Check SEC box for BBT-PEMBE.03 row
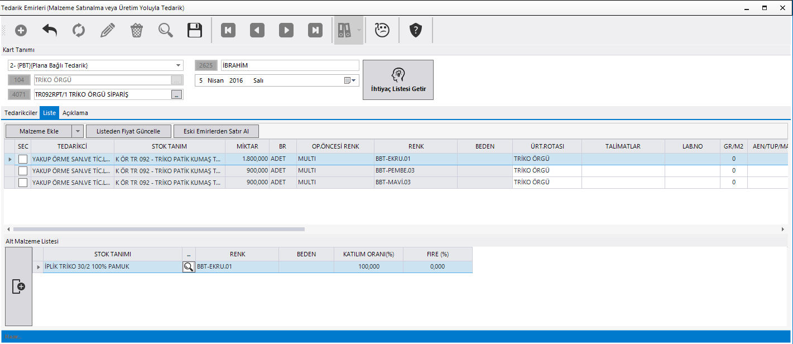 [23, 171]
